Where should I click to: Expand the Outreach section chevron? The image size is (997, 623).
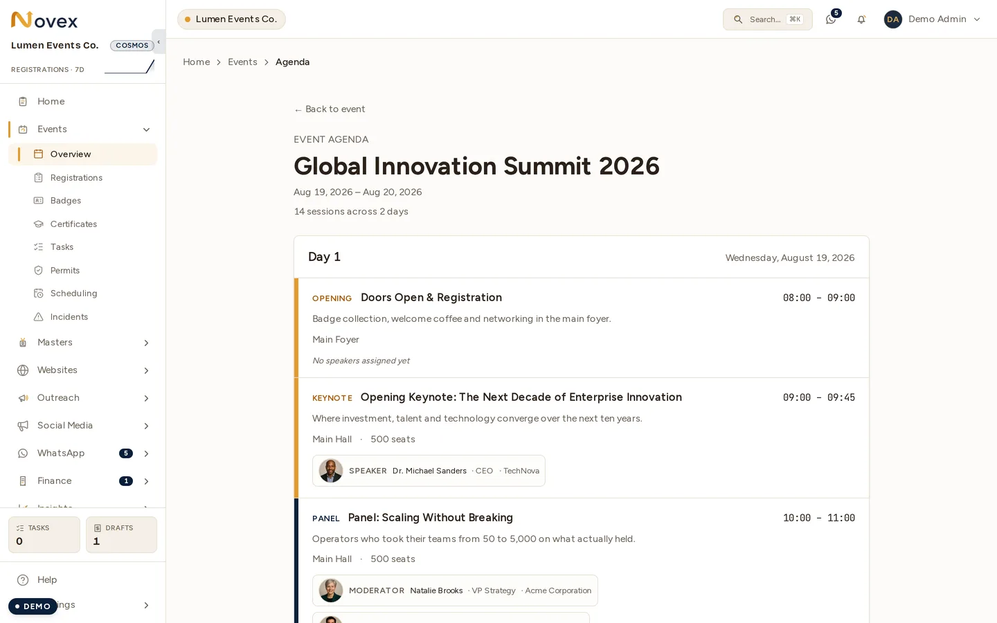pyautogui.click(x=146, y=398)
